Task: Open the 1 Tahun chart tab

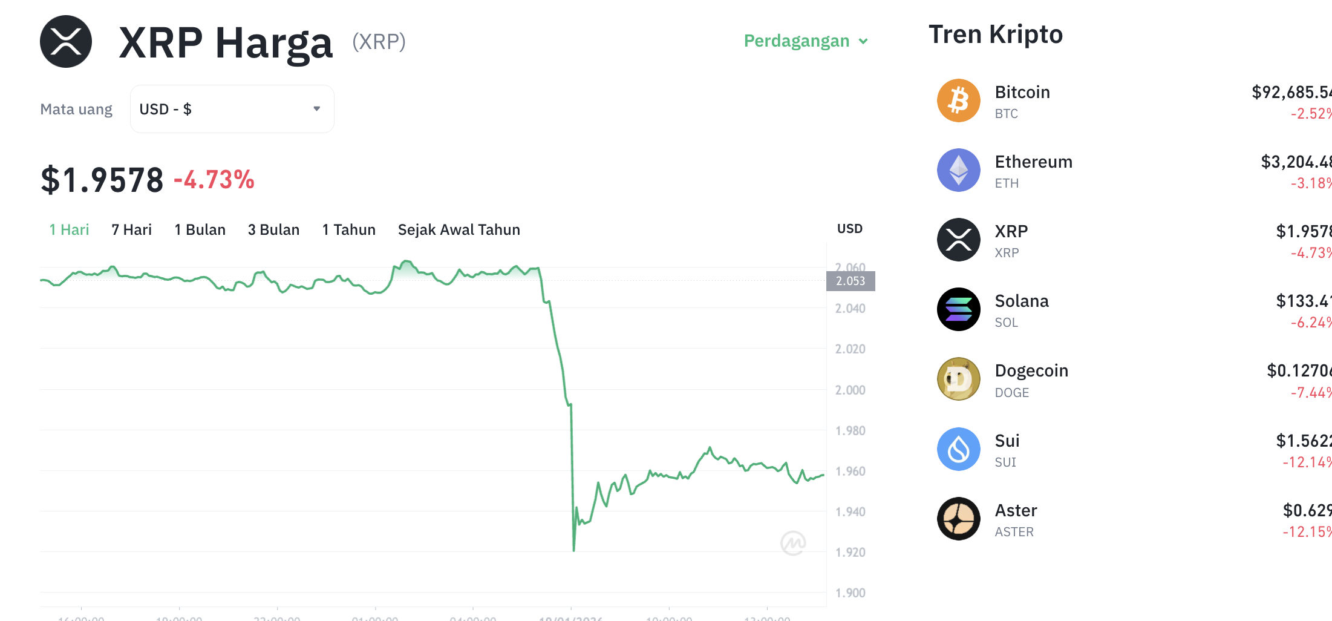Action: [x=348, y=229]
